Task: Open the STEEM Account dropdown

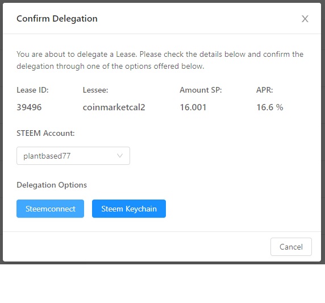Action: pos(73,156)
